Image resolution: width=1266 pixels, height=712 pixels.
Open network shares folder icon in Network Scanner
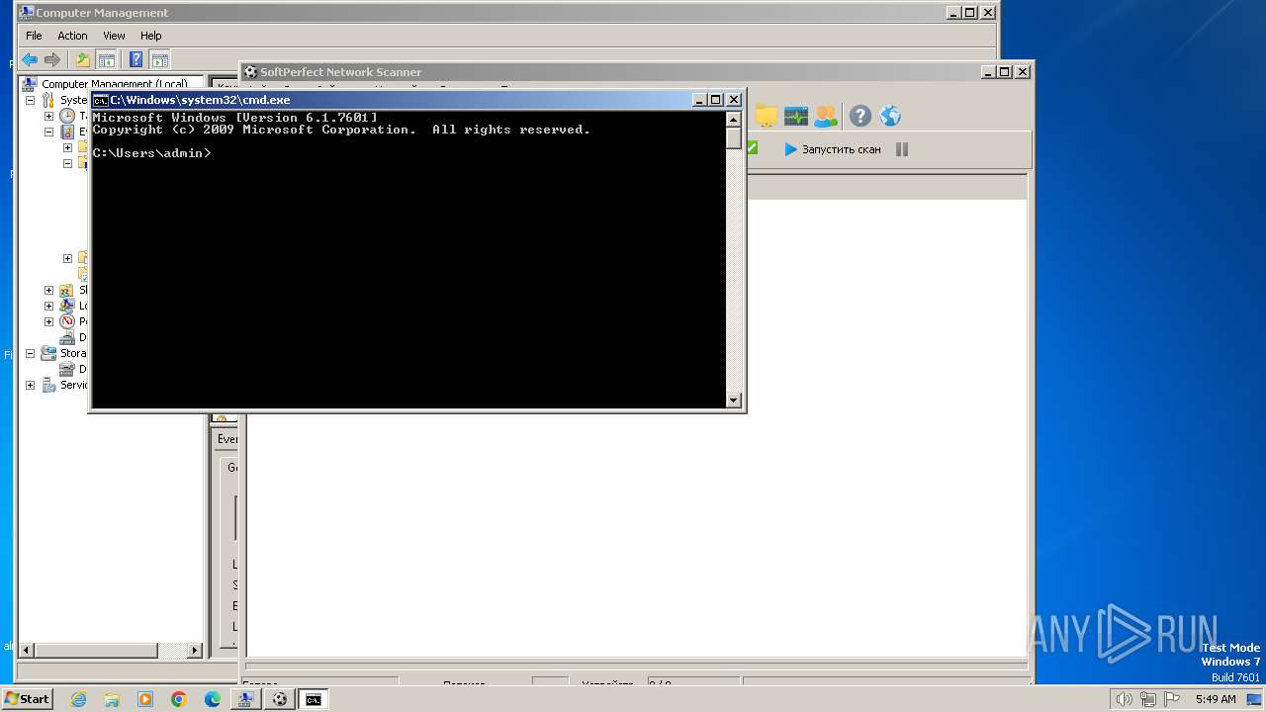point(766,116)
